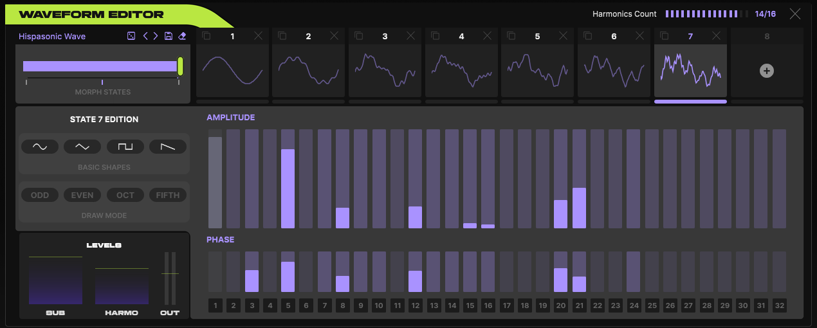Set phase of harmonic 20
The width and height of the screenshot is (817, 328).
coord(560,272)
